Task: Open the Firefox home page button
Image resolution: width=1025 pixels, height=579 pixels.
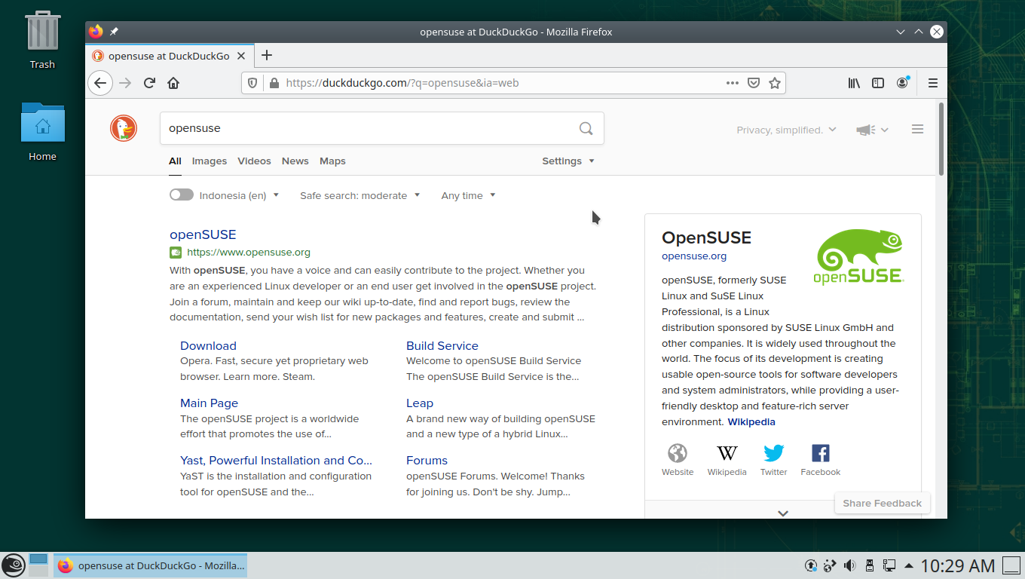Action: pos(173,83)
